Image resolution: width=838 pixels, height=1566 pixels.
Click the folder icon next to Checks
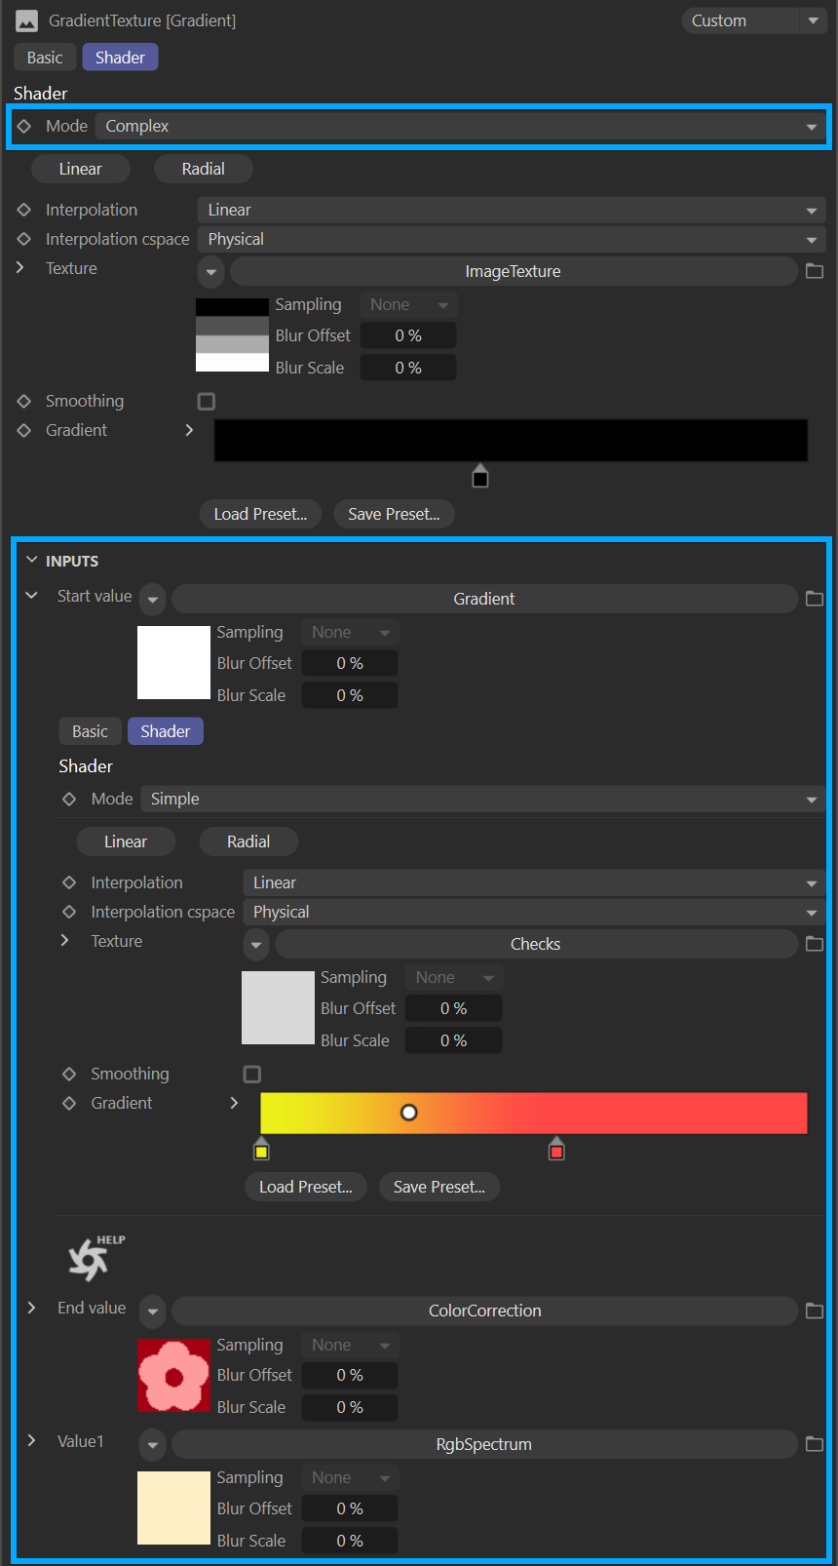(815, 944)
